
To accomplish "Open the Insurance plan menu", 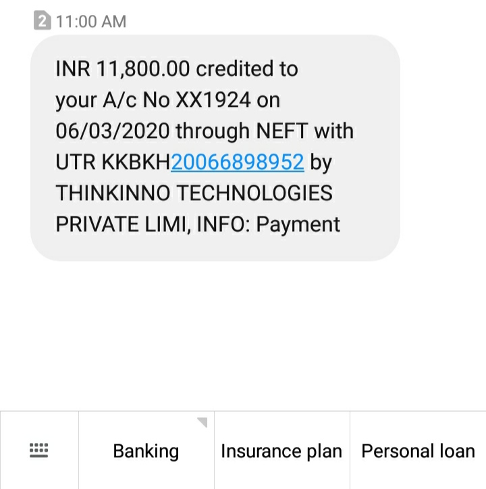I will point(281,450).
